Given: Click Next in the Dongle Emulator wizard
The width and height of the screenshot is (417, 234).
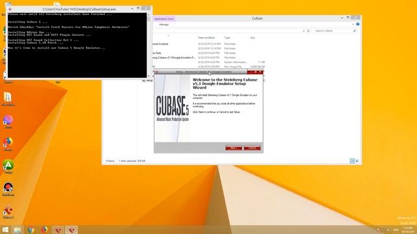Looking at the screenshot, I should coord(233,148).
